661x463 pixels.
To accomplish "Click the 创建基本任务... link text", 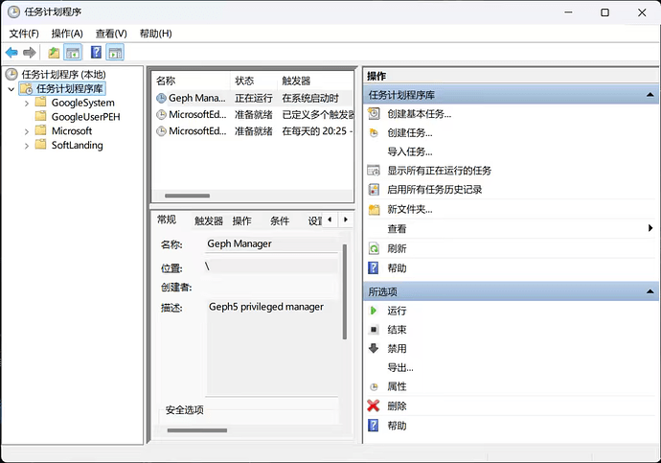I will click(x=419, y=114).
